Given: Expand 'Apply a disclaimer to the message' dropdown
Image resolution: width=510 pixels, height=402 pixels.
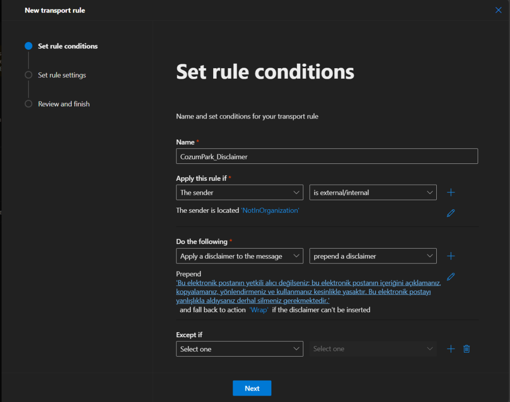Looking at the screenshot, I should point(240,256).
